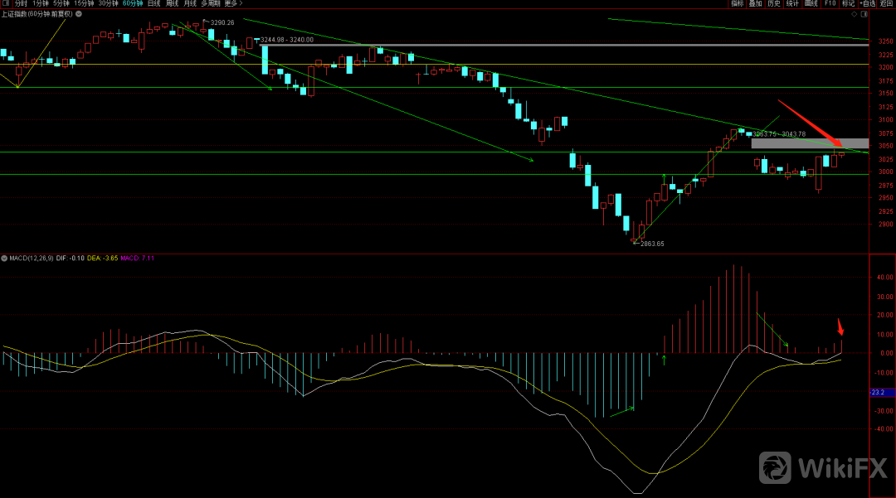Select the 1分钟 timeframe
The width and height of the screenshot is (896, 498).
(x=41, y=4)
